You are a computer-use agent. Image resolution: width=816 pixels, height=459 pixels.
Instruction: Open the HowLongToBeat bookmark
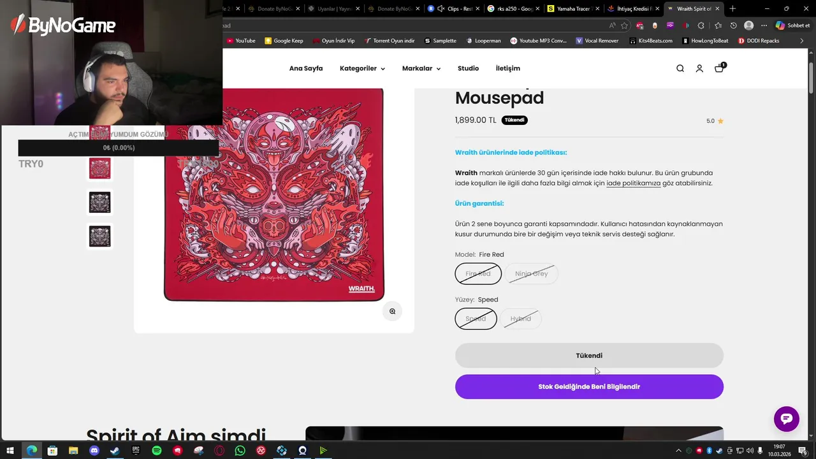705,41
